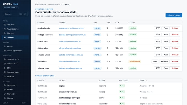Archive the bodega-sanroque account
The height and width of the screenshot is (105, 187).
(175, 35)
